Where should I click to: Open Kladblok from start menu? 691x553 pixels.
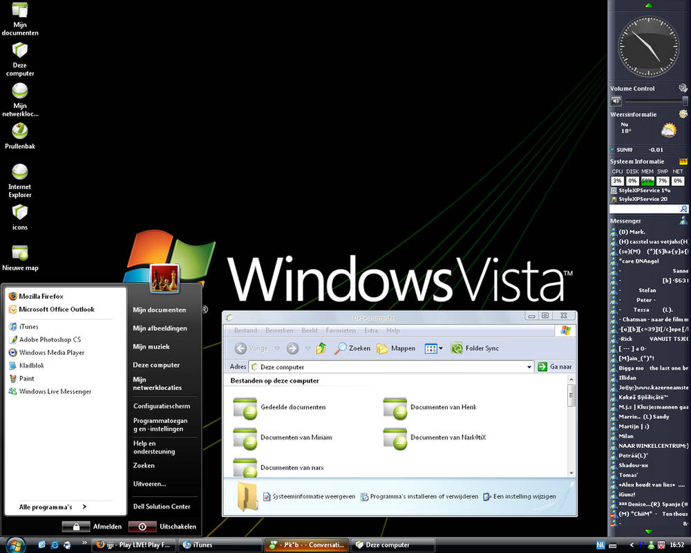coord(26,366)
